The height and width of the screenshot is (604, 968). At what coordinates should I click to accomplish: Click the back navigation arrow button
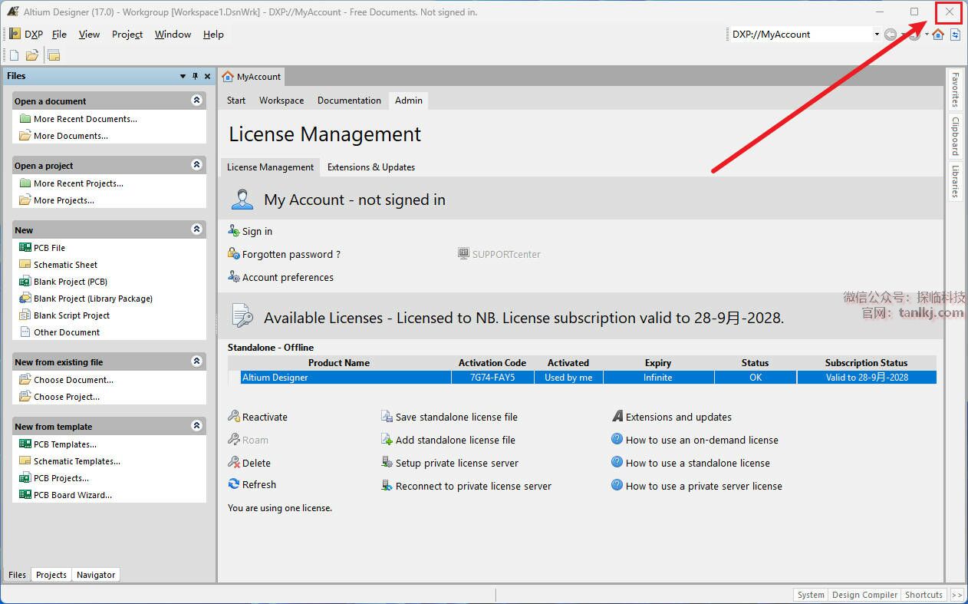891,34
